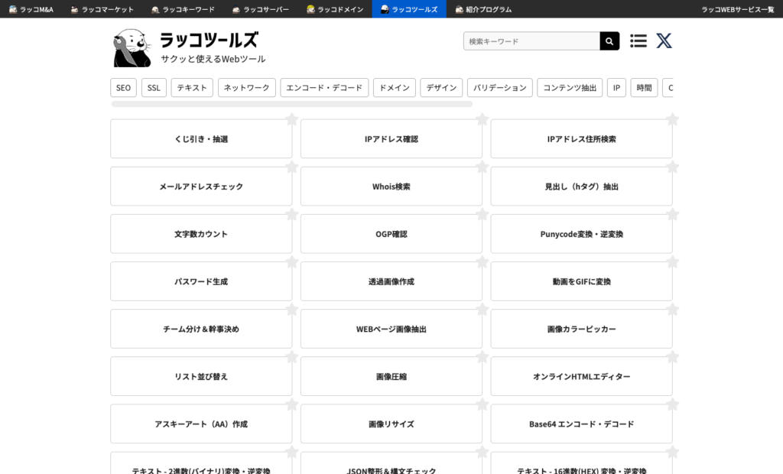The height and width of the screenshot is (474, 783).
Task: Open the くじ引き・抽選 tool
Action: [201, 139]
